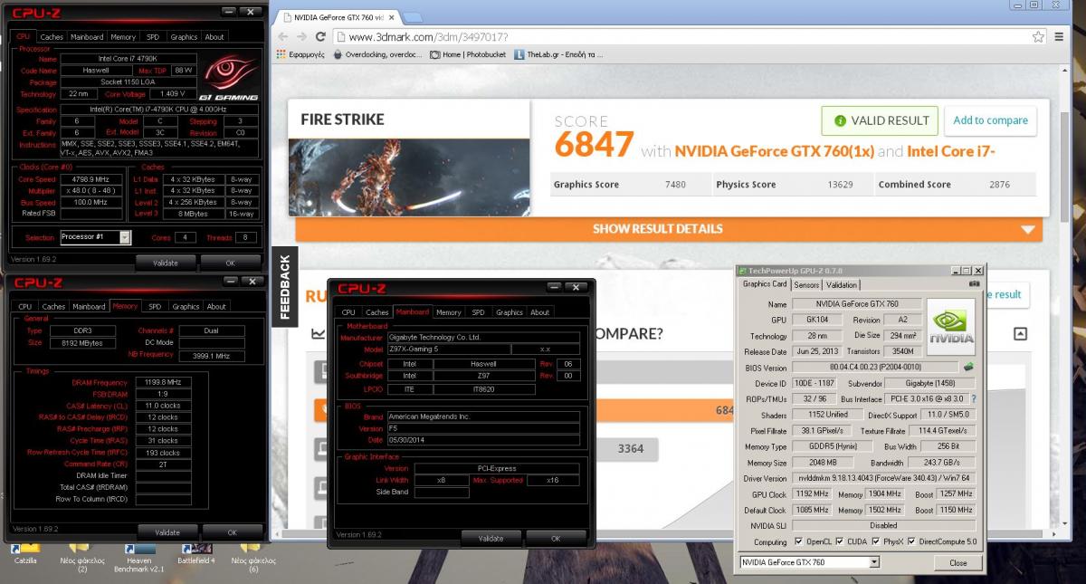The height and width of the screenshot is (584, 1086).
Task: Click the Intel Core i7 link
Action: 951,151
